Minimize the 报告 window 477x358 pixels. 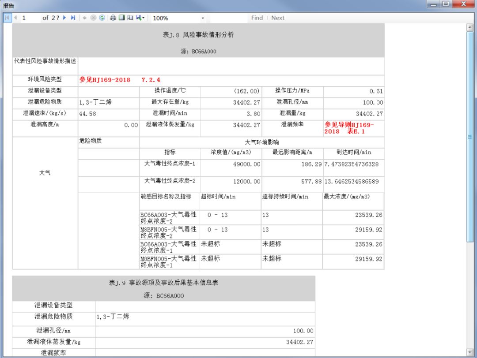coord(434,4)
